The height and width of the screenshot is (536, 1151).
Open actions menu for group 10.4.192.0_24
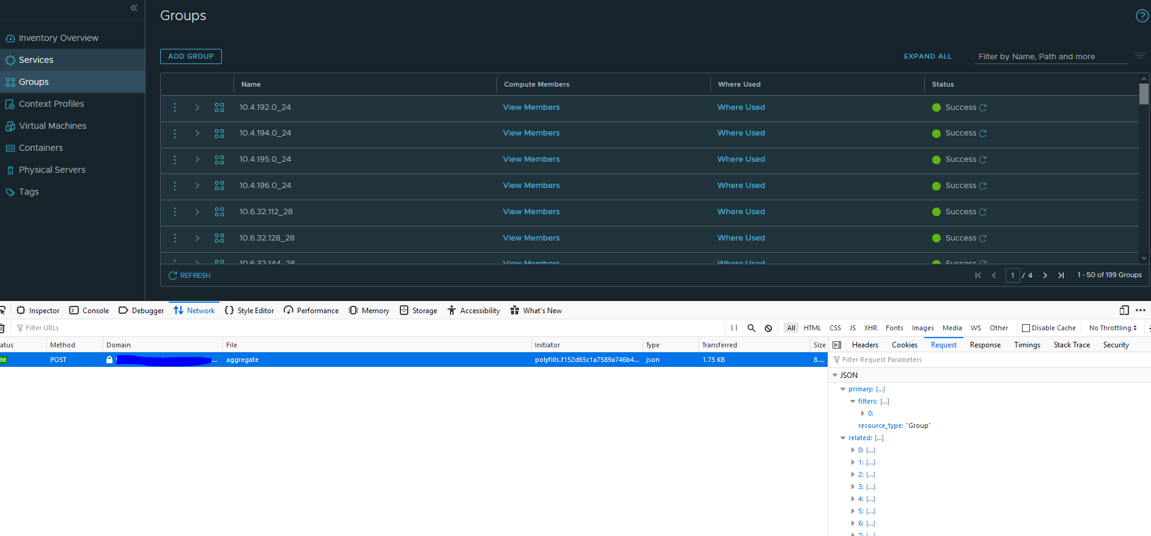click(175, 107)
